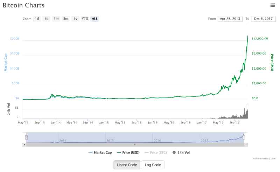Set zoom to 1d
Image resolution: width=280 pixels, height=172 pixels.
tap(37, 19)
